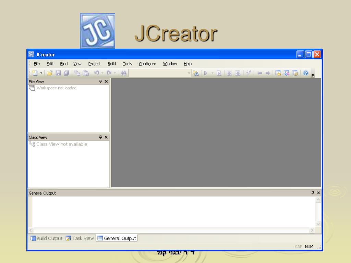Click the NUM indicator in status bar
Viewport: 351px width, 263px height.
tap(309, 247)
